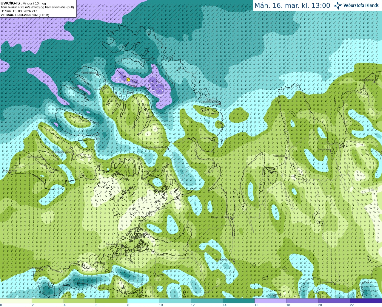Click the legend value '22'
The height and width of the screenshot is (307, 382).
click(352, 305)
